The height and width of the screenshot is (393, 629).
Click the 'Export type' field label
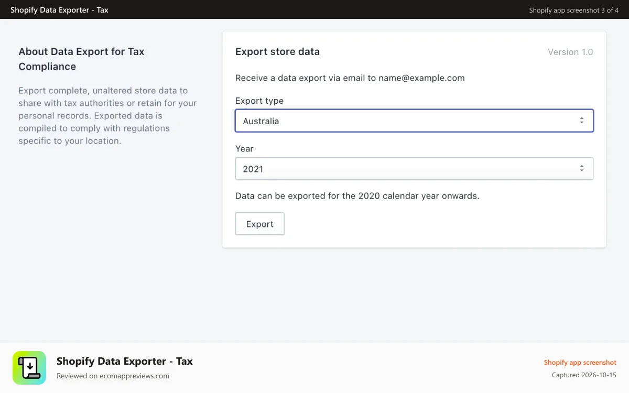pos(259,101)
